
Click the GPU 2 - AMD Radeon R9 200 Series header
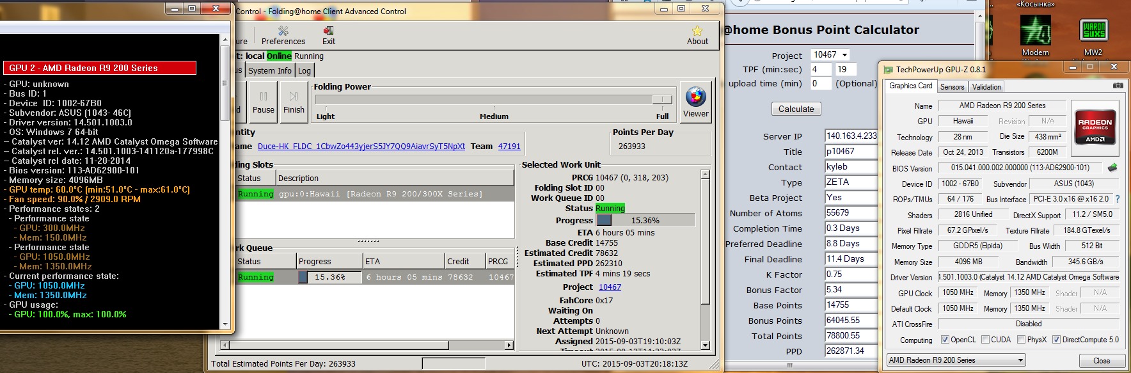point(100,68)
